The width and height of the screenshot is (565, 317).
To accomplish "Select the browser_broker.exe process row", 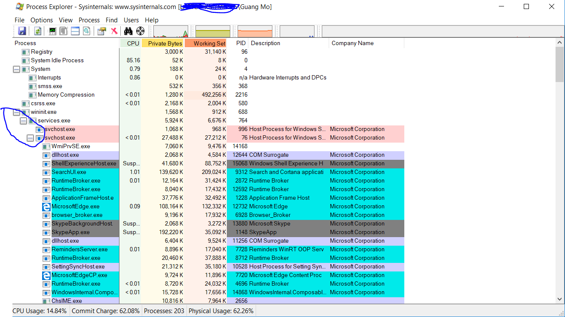I will [208, 215].
